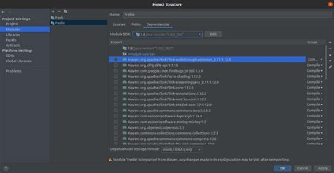Select the fredie module in list
This screenshot has width=334, height=173.
pos(78,23)
